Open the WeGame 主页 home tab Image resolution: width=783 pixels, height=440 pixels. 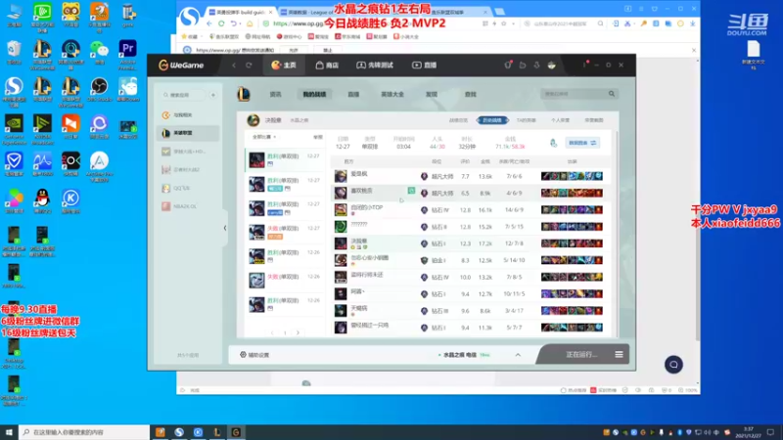click(284, 66)
